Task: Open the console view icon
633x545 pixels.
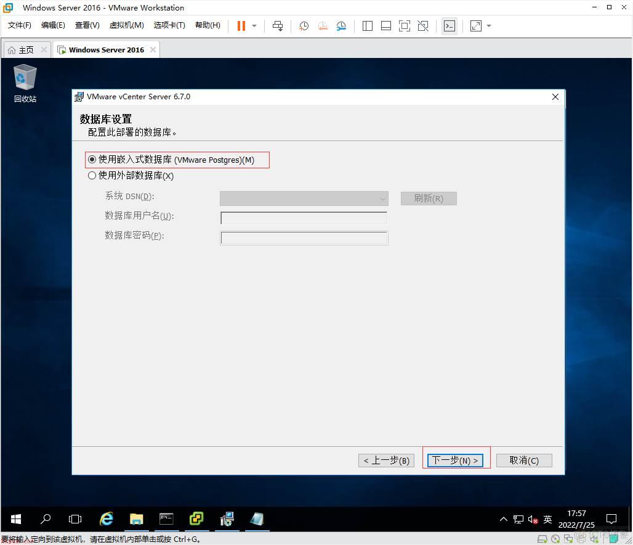Action: click(450, 26)
